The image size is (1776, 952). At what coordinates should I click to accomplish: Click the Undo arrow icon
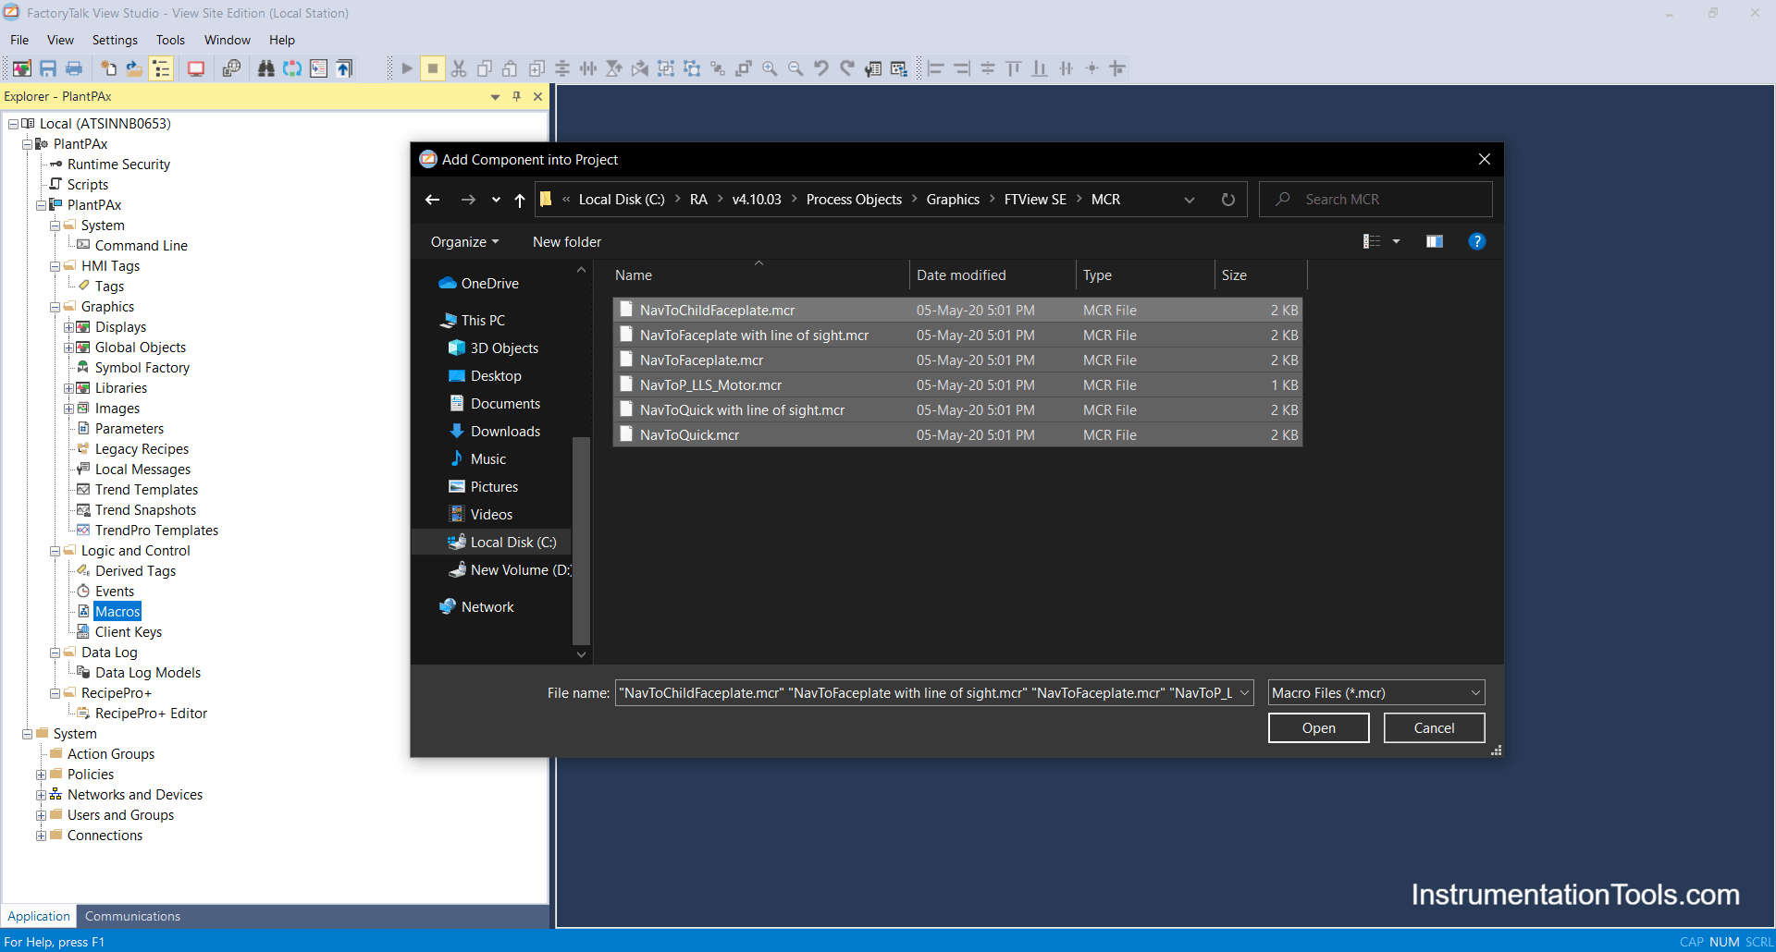pos(821,68)
